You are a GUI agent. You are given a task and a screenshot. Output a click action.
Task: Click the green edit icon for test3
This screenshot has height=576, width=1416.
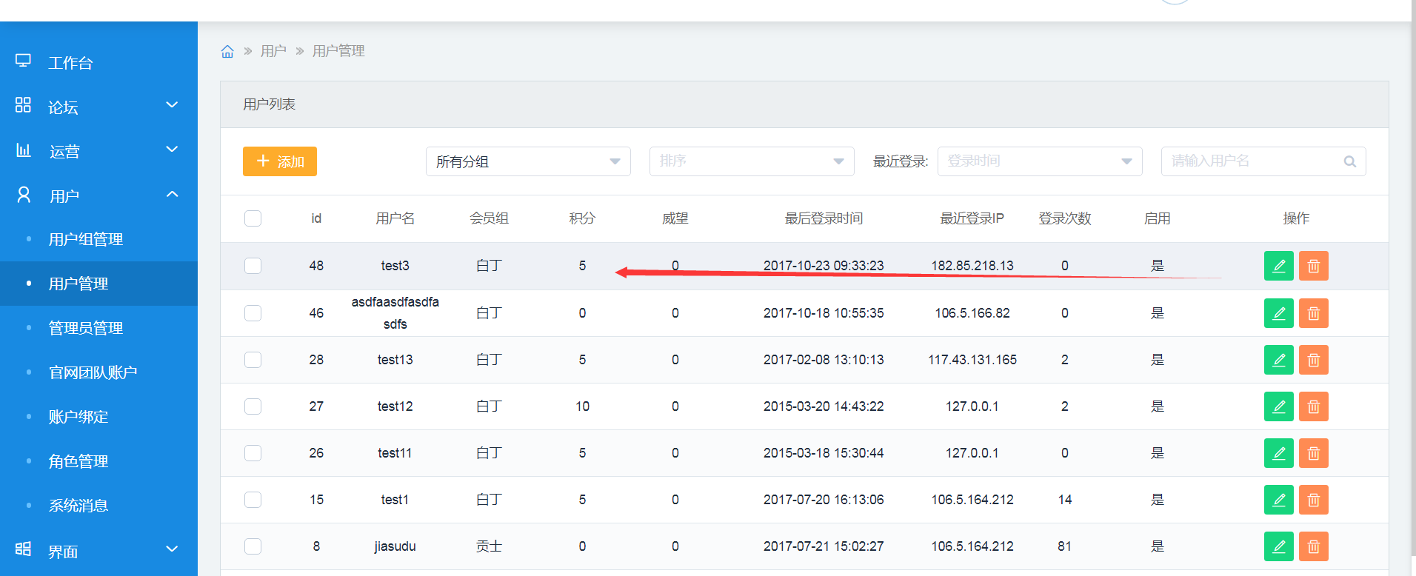click(1278, 266)
